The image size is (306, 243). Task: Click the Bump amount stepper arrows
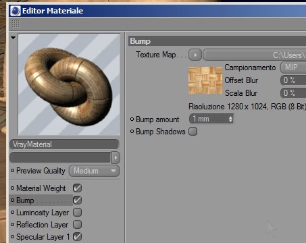click(x=230, y=119)
